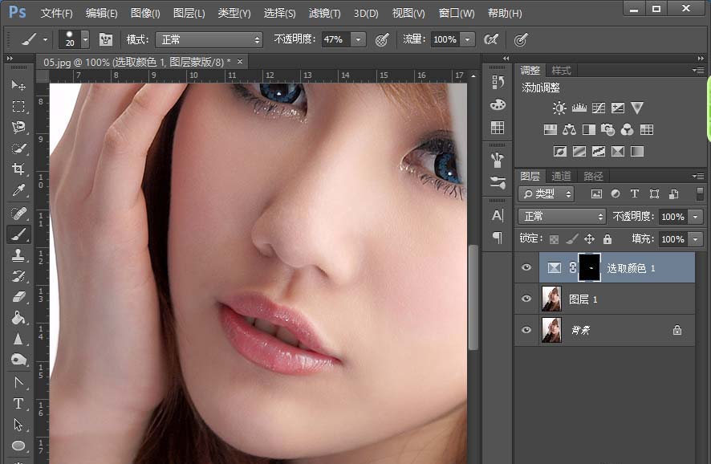
Task: Click the 路径 panel tab
Action: pyautogui.click(x=594, y=176)
